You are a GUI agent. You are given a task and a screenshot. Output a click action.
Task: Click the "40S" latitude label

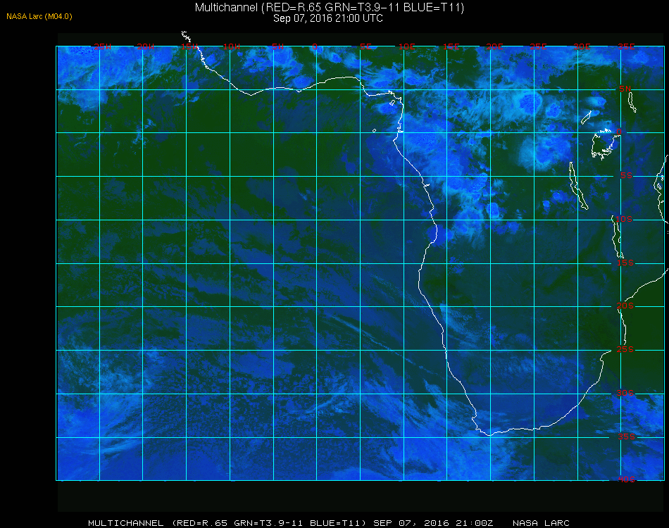tap(626, 479)
